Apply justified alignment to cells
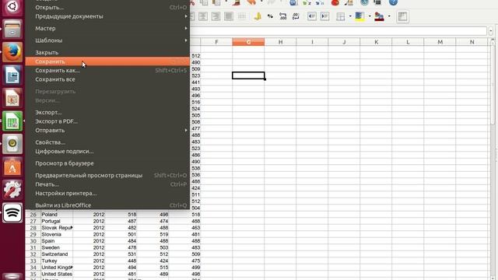 (229, 16)
